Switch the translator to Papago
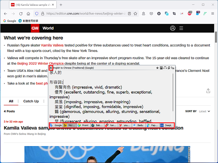 152,125
